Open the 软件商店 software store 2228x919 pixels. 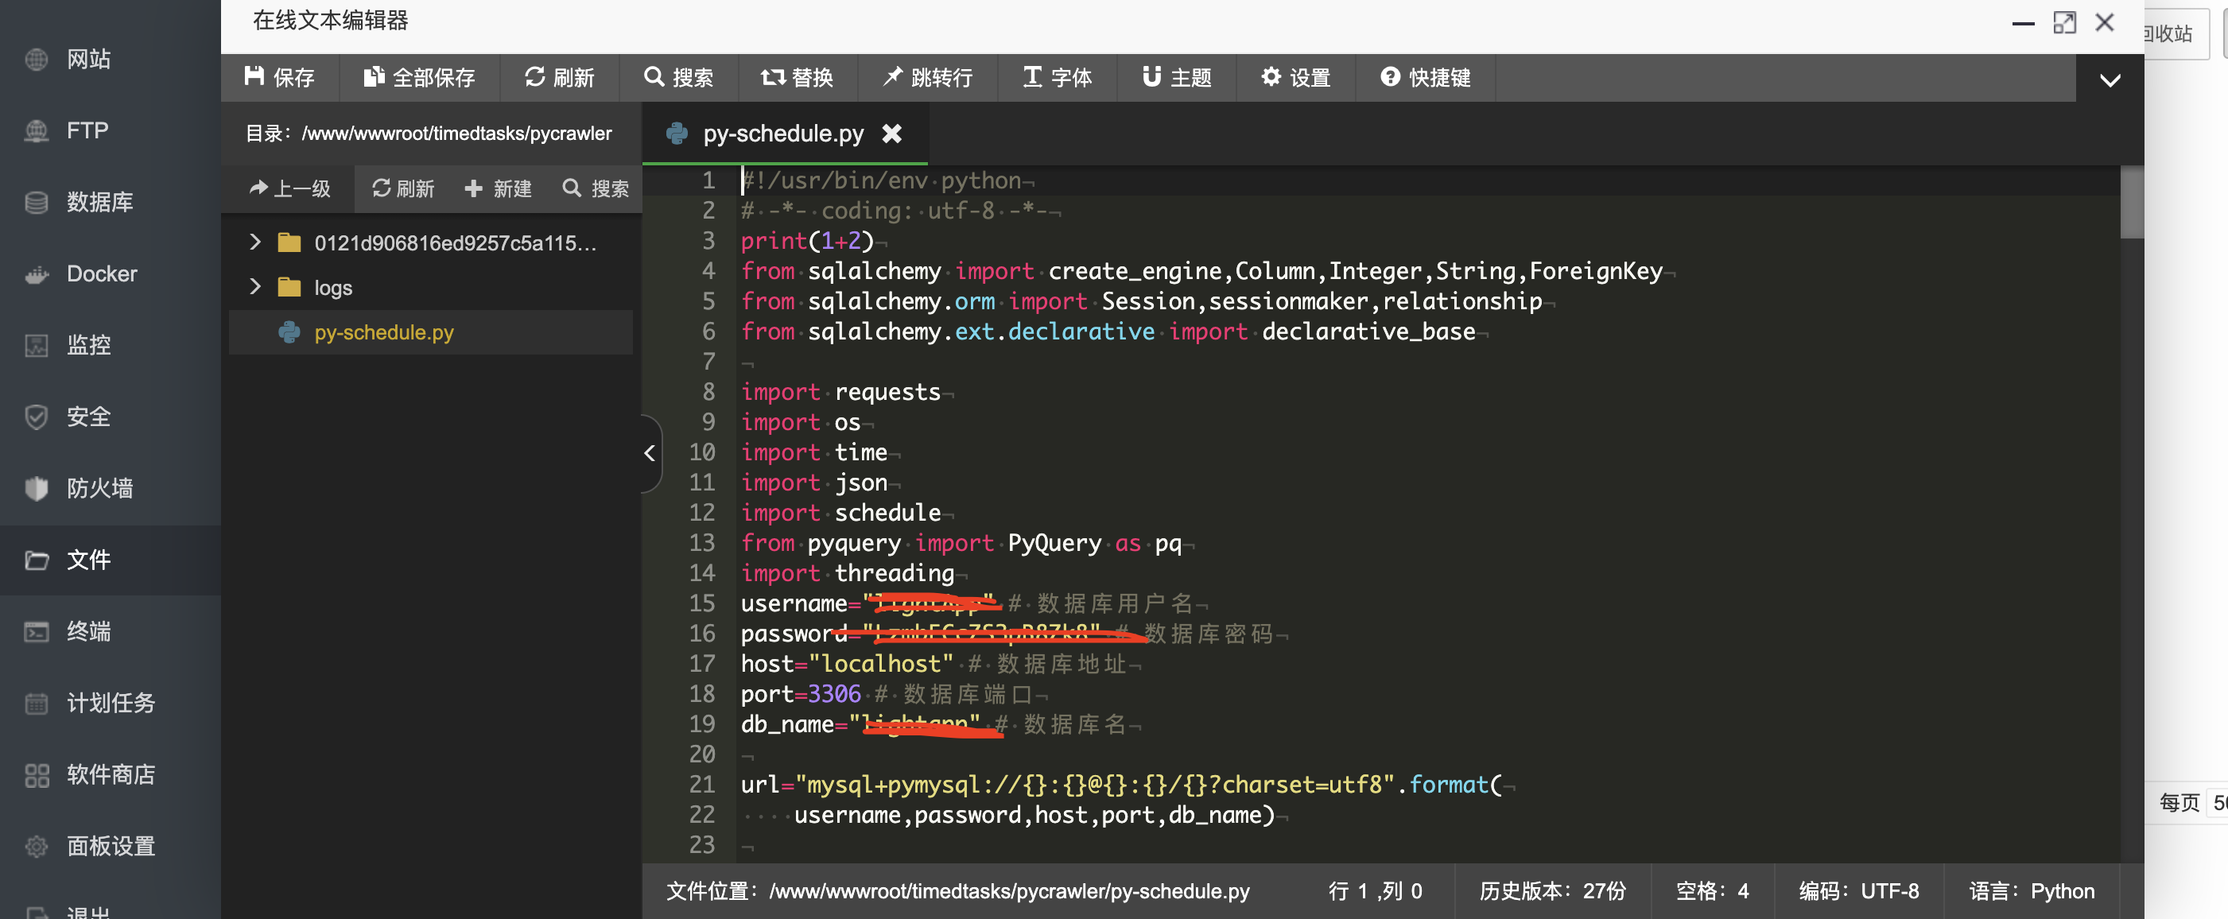(111, 774)
